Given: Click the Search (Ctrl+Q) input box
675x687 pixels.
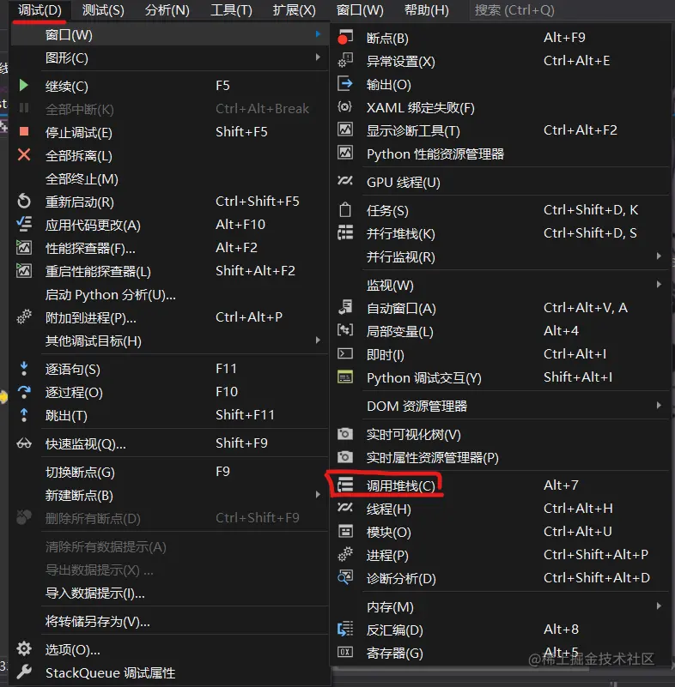Looking at the screenshot, I should (x=570, y=10).
